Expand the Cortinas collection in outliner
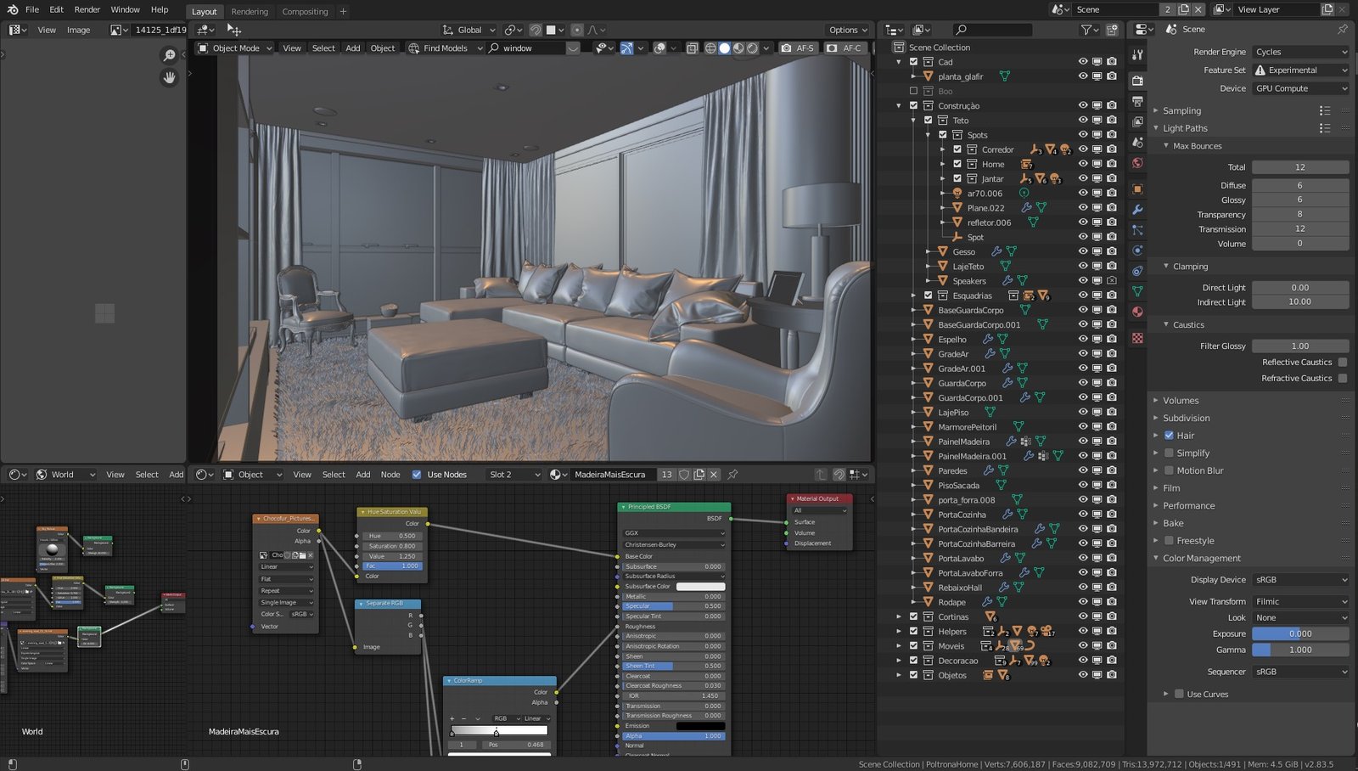This screenshot has width=1358, height=771. (x=899, y=617)
